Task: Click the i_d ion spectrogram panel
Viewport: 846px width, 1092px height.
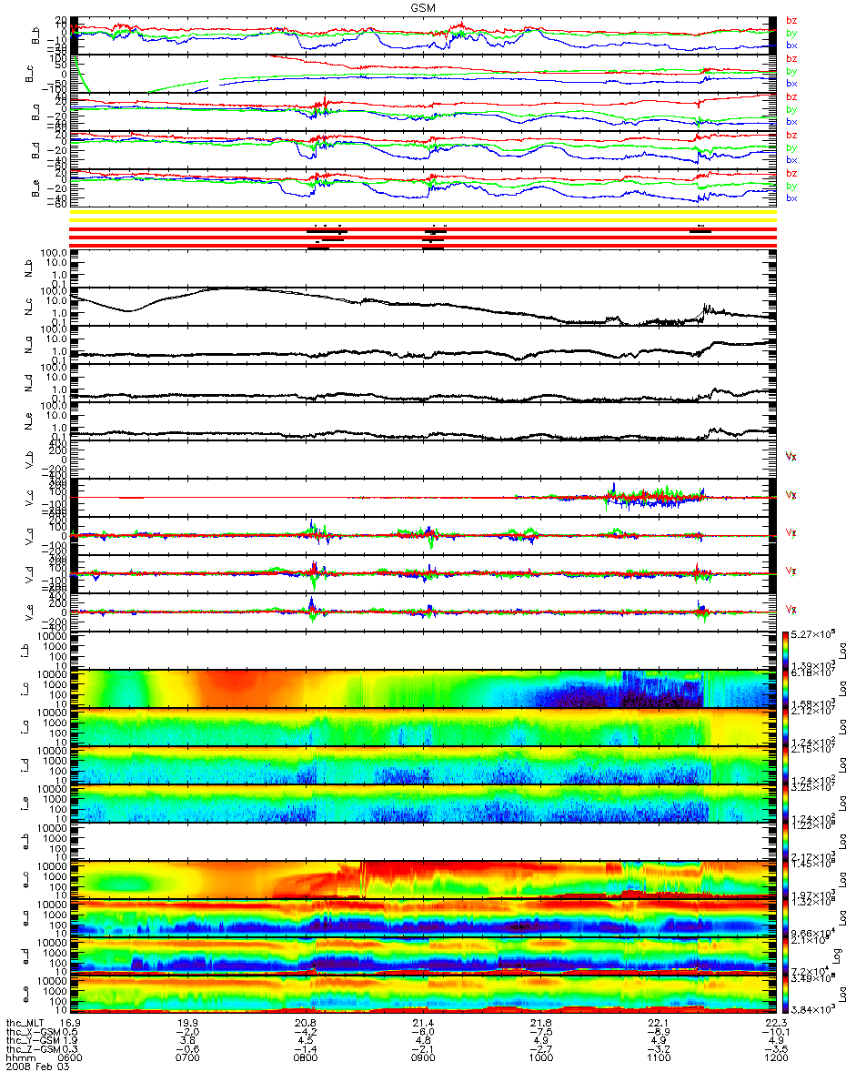Action: click(x=425, y=765)
